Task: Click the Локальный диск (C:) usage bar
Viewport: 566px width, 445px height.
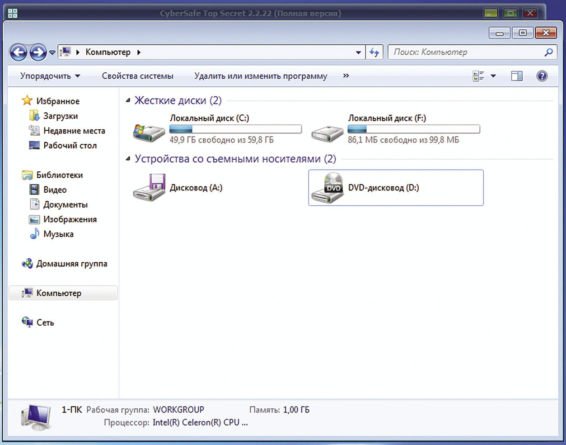Action: (x=235, y=129)
